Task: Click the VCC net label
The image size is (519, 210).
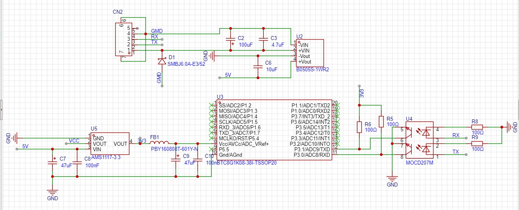Action: point(74,141)
